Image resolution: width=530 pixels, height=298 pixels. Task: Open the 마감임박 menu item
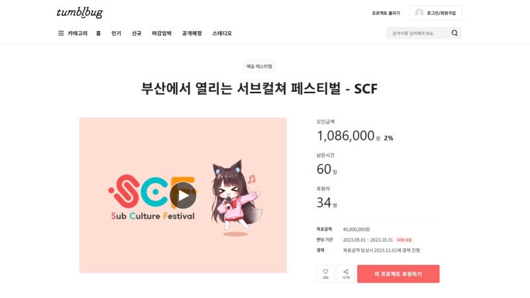coord(162,33)
